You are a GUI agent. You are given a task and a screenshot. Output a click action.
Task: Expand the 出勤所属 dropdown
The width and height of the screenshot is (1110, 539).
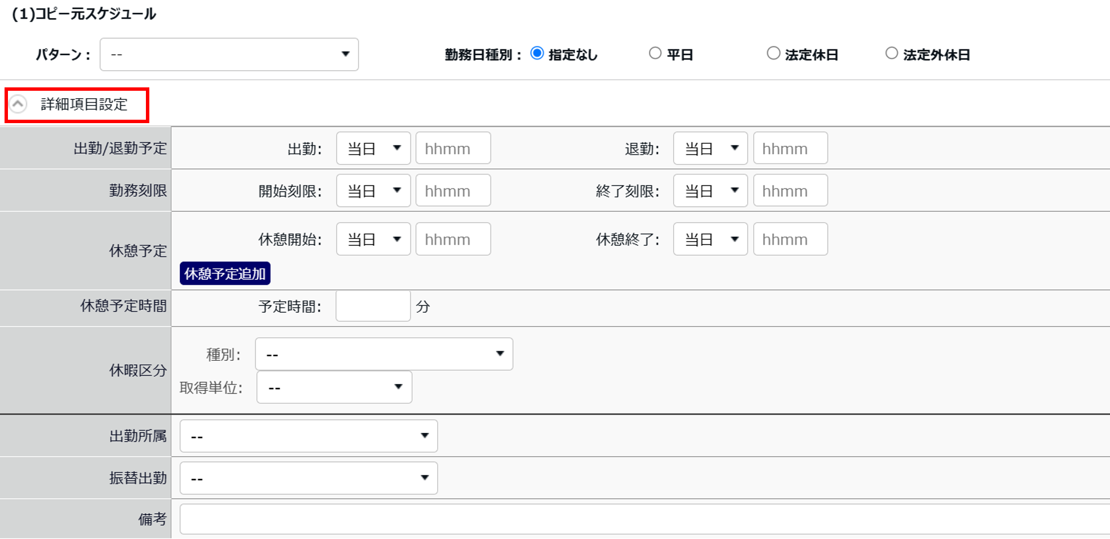pos(308,436)
